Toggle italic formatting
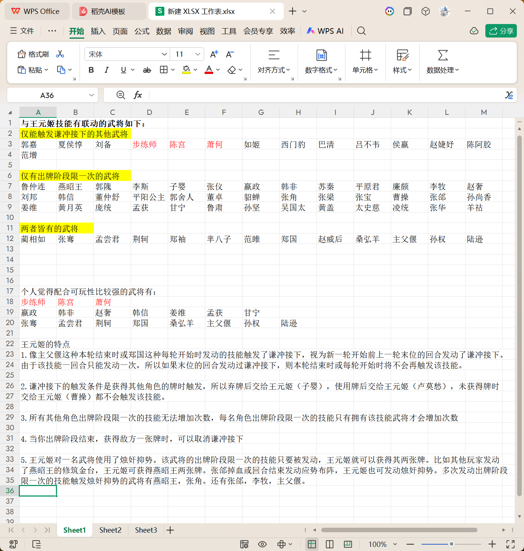 point(107,70)
